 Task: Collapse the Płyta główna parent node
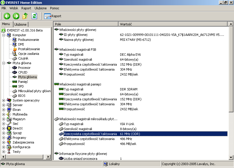click(x=4, y=63)
